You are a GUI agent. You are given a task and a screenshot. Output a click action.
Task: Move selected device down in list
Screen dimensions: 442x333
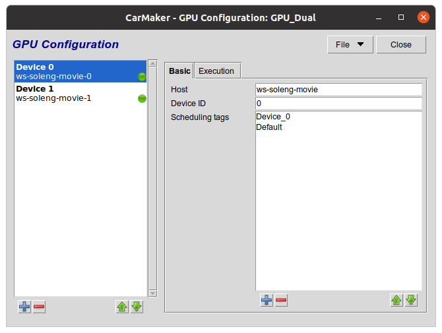point(137,307)
